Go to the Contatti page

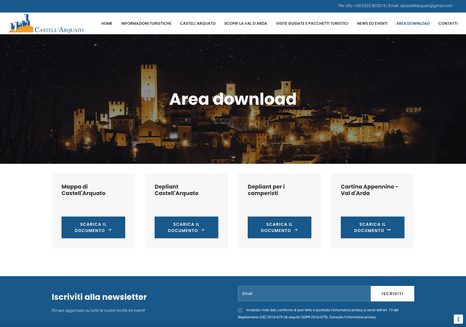tap(448, 23)
